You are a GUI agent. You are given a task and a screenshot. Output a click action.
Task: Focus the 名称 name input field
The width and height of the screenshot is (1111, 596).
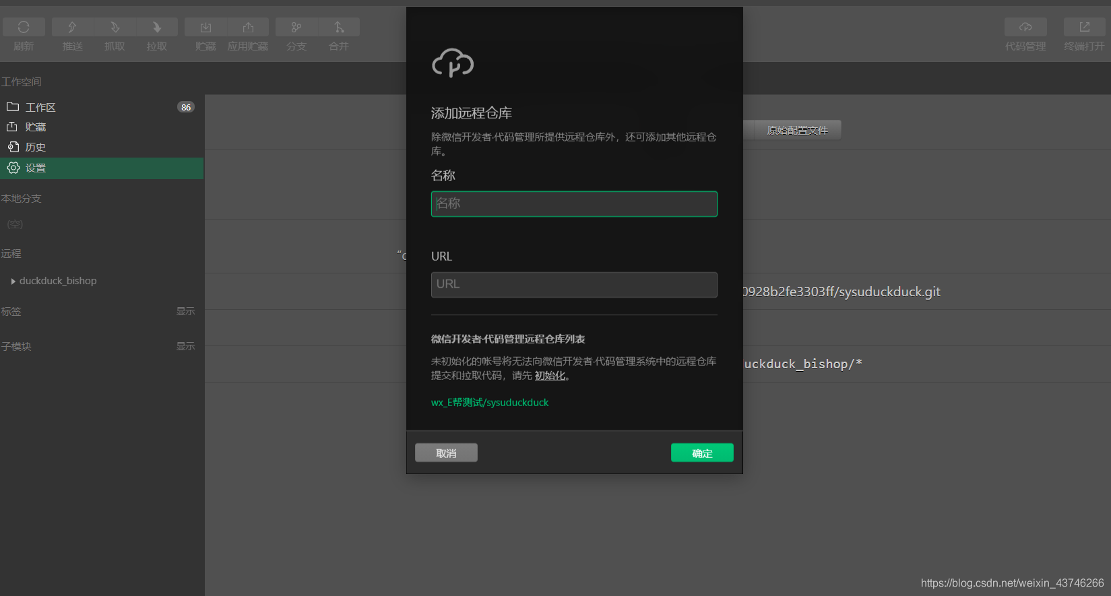tap(574, 204)
